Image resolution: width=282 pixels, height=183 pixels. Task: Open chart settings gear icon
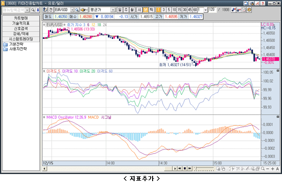pos(249,10)
